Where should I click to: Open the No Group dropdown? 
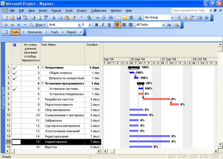pyautogui.click(x=172, y=17)
